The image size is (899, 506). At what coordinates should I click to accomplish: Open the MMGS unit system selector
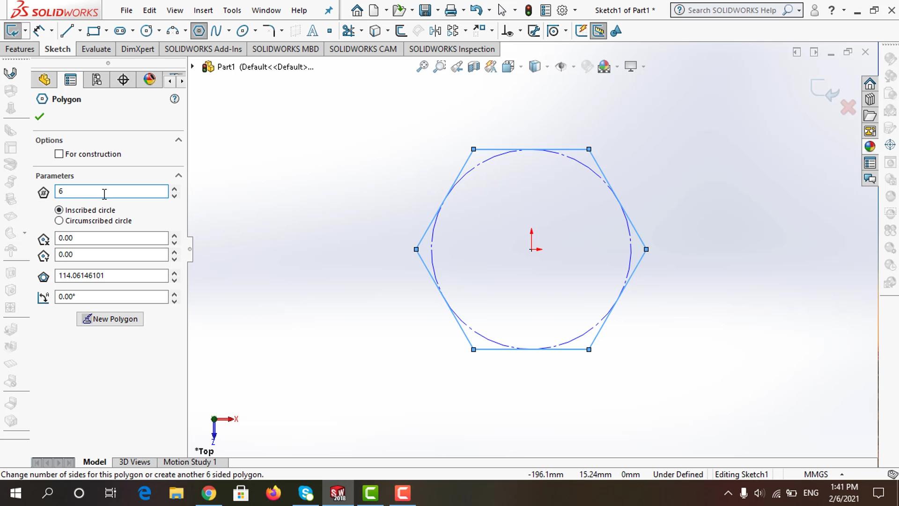click(x=823, y=474)
